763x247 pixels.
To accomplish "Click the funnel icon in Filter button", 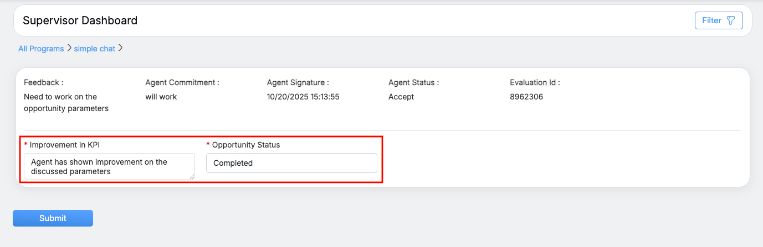I will click(731, 20).
